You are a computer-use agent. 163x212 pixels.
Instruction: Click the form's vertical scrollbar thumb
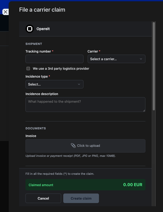pyautogui.click(x=154, y=66)
